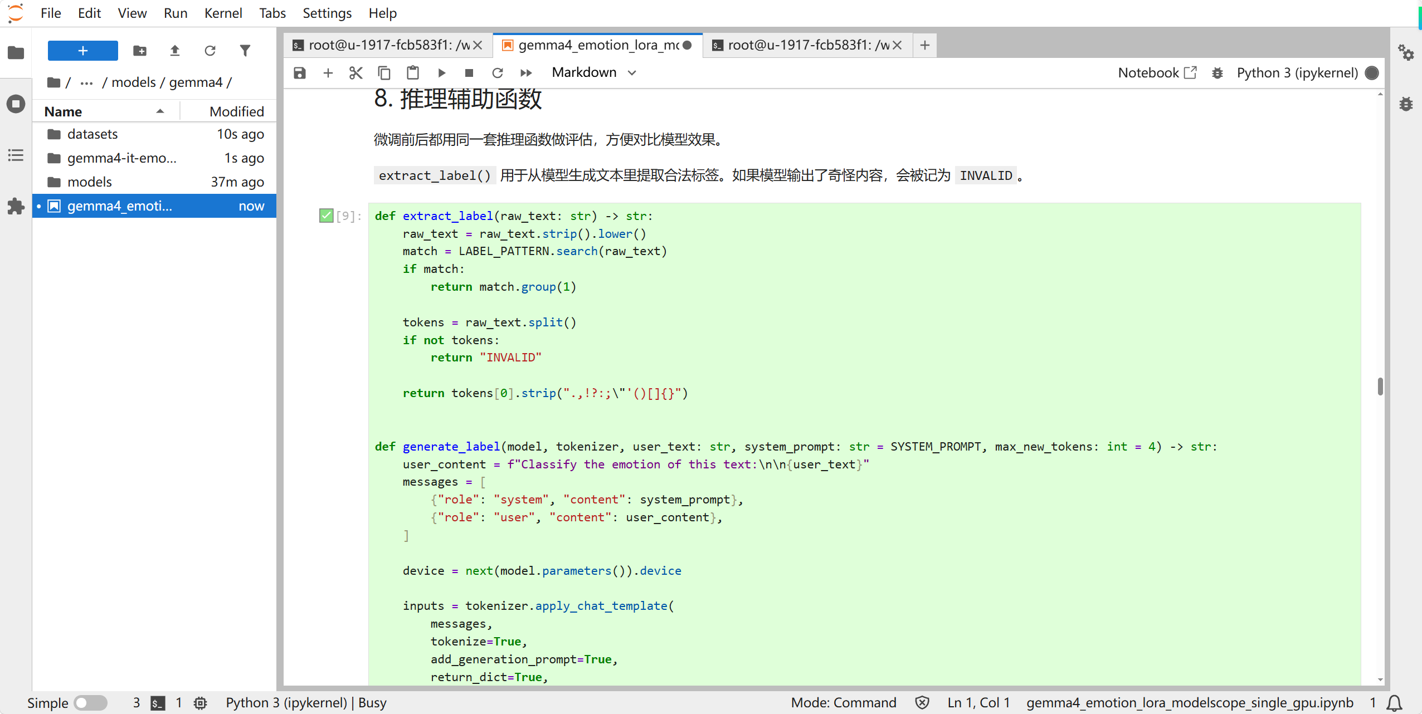
Task: Open the Settings menu
Action: click(x=327, y=13)
